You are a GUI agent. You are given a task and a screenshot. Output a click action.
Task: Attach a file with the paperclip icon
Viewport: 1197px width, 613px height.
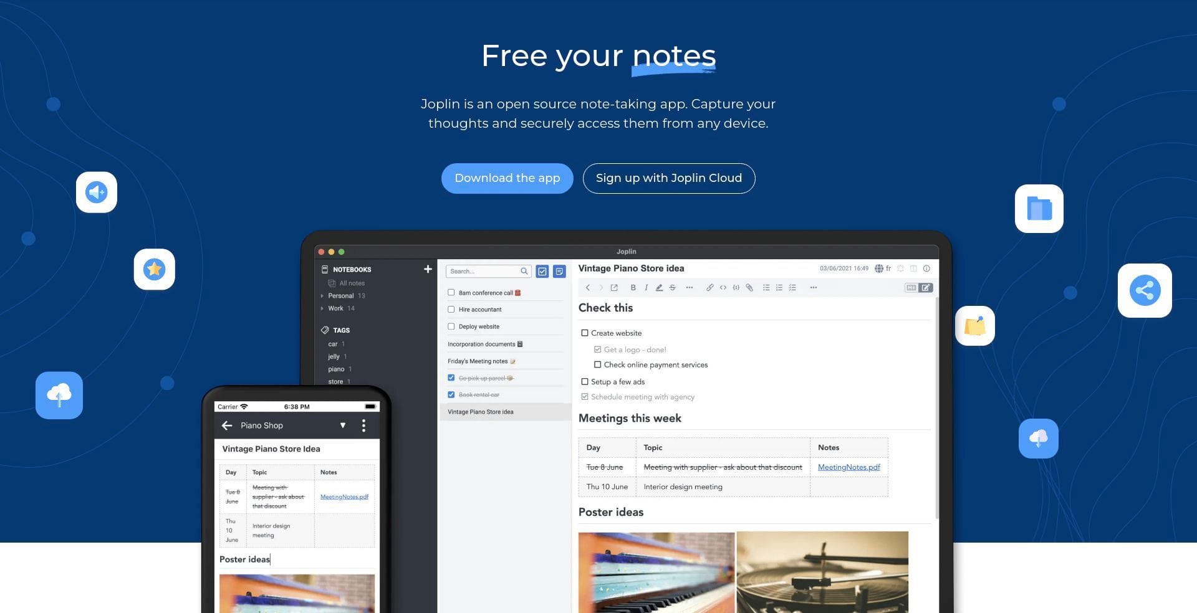pos(749,288)
